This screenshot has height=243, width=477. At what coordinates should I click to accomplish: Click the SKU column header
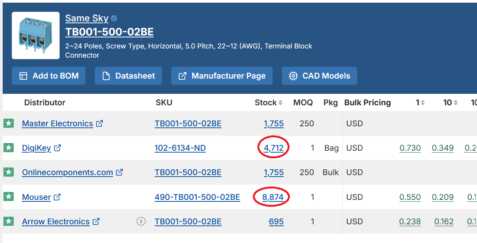pos(164,103)
